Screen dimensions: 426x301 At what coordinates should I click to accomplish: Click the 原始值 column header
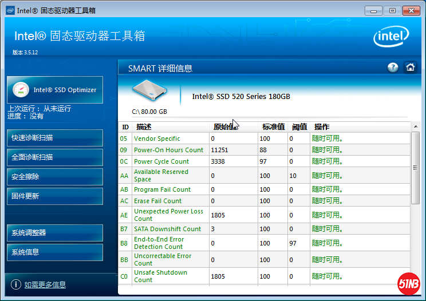[224, 127]
